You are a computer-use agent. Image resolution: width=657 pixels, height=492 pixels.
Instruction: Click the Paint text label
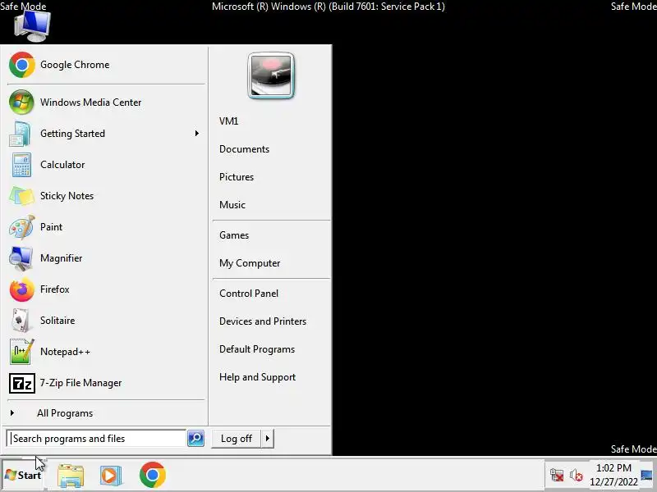(51, 227)
